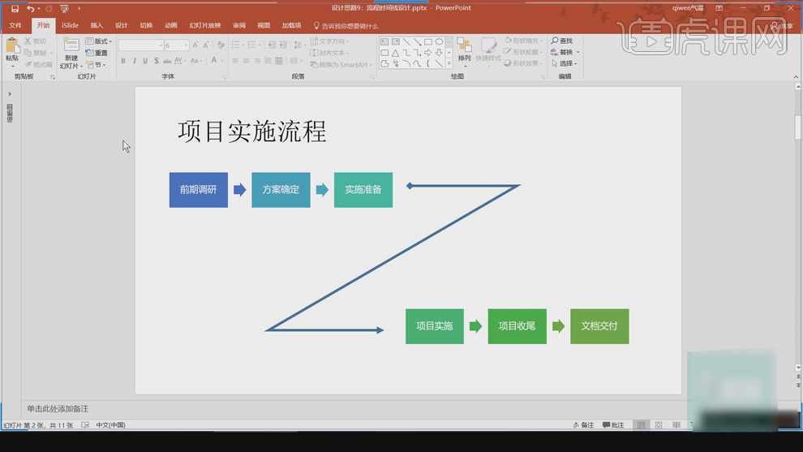Screen dimensions: 803x452
Task: Expand the shapes gallery More arrow
Action: coord(449,63)
